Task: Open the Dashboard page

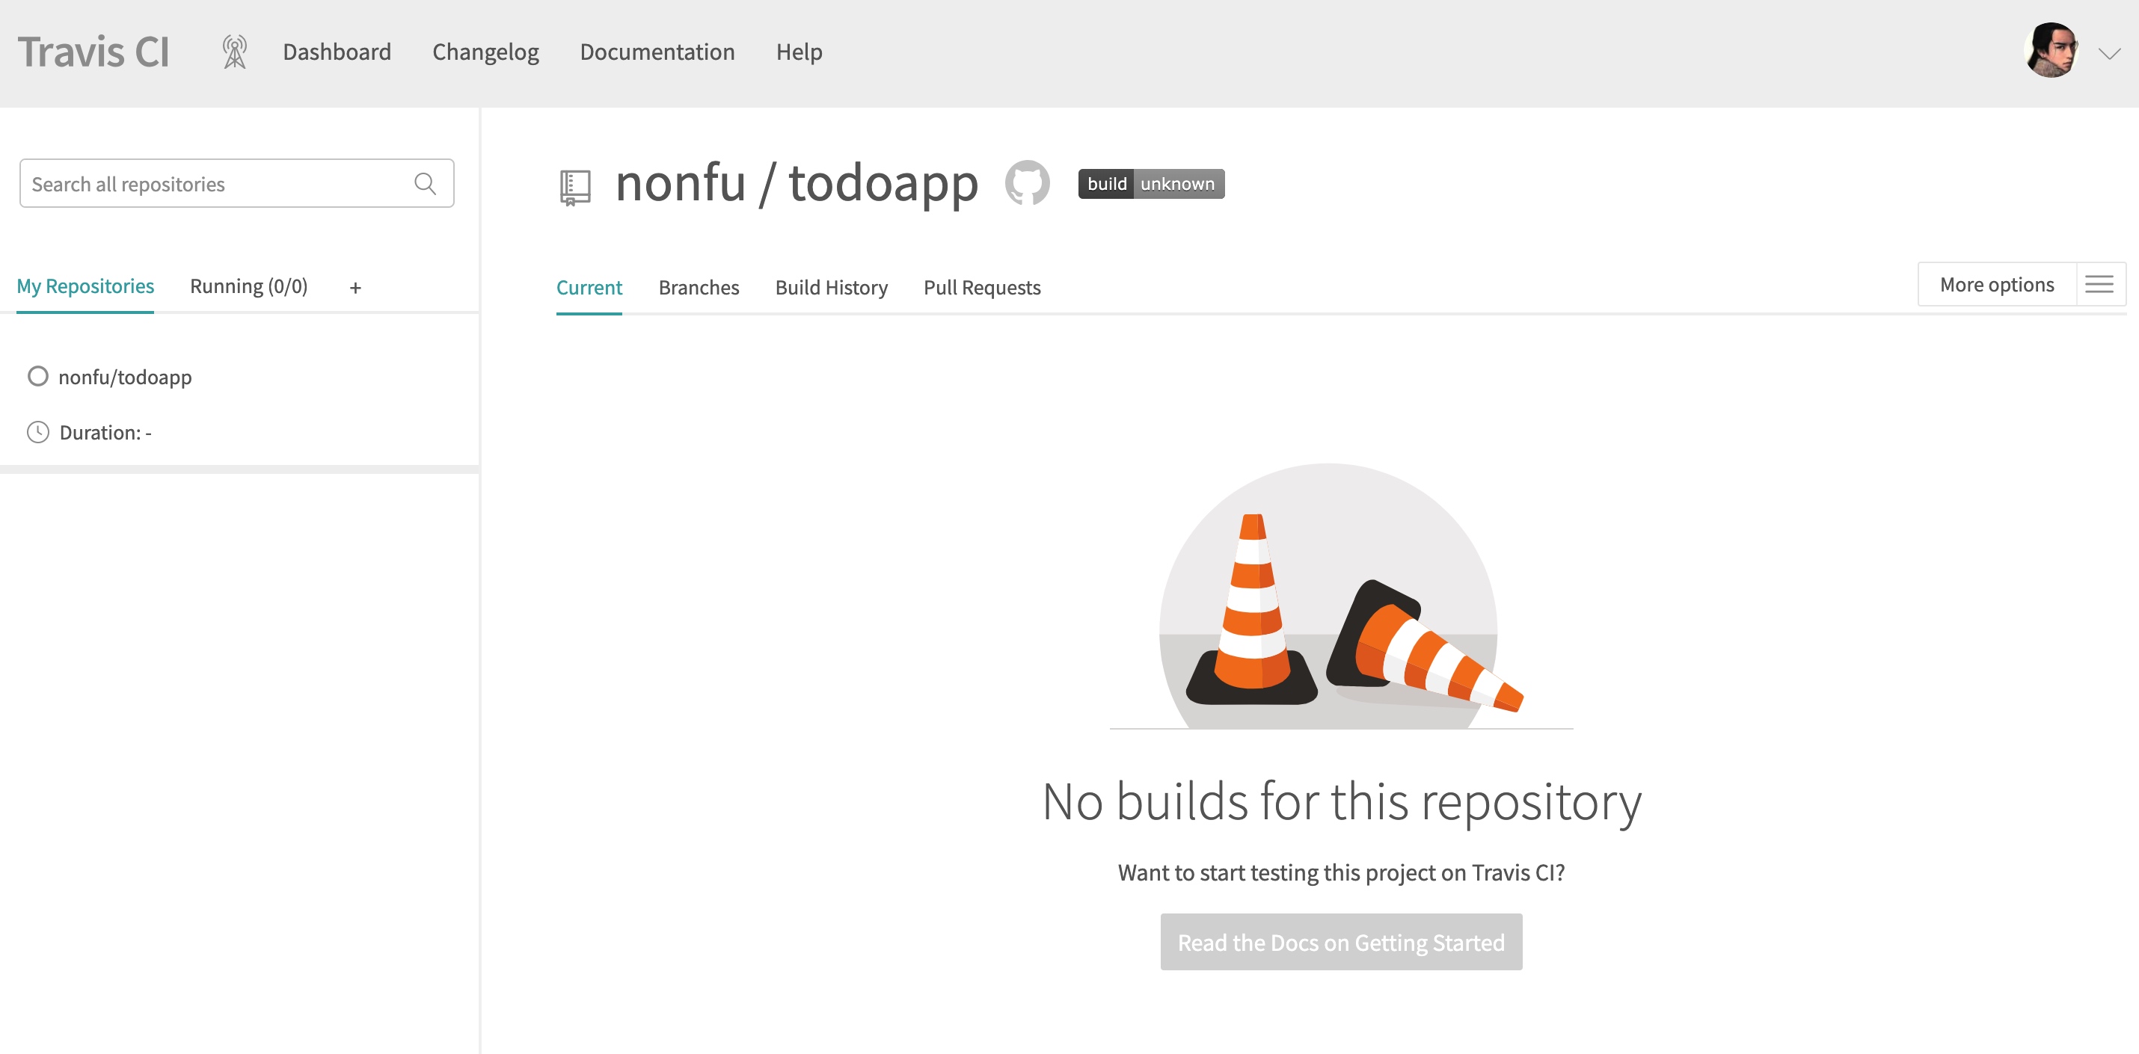Action: click(337, 52)
